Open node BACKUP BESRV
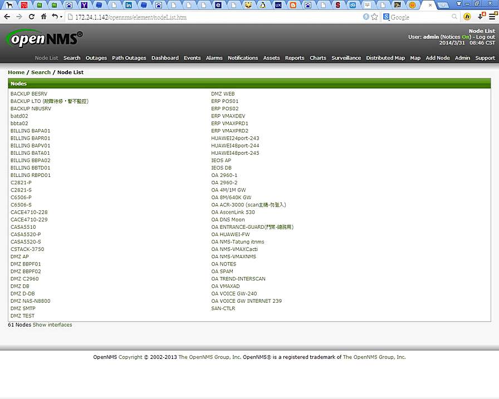499x399 pixels. coord(28,94)
